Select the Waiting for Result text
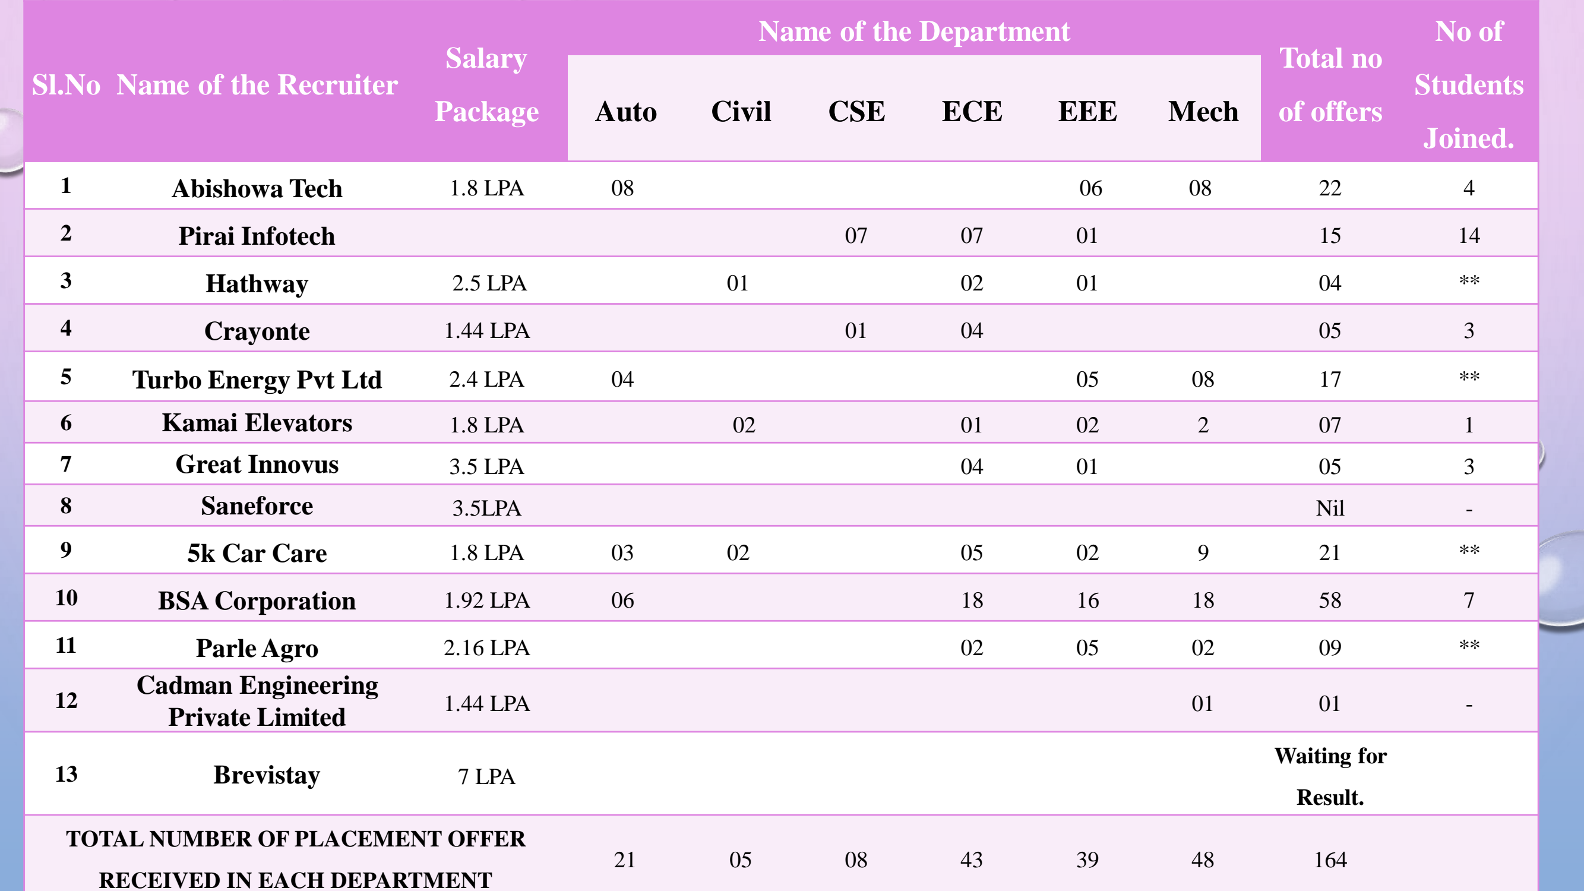1584x891 pixels. tap(1329, 776)
